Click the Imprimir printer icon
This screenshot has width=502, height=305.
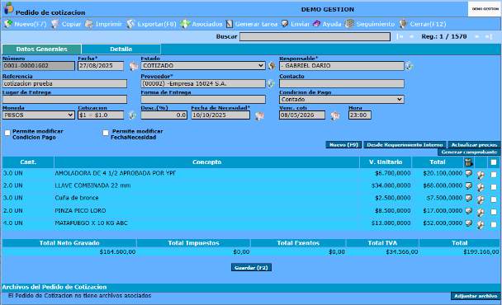[89, 24]
